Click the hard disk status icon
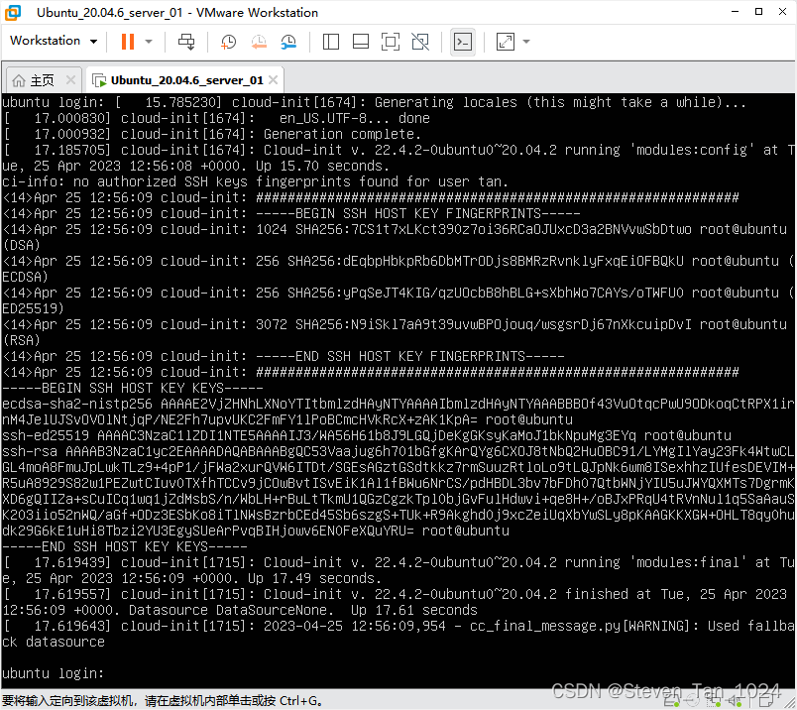The width and height of the screenshot is (797, 710). [x=671, y=702]
